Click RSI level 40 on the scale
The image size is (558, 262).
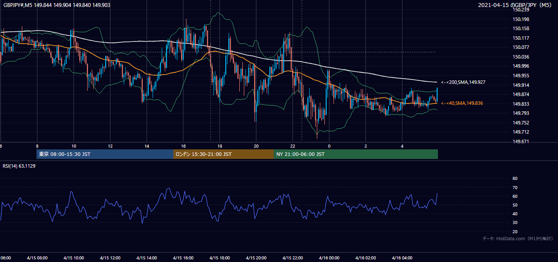[515, 214]
